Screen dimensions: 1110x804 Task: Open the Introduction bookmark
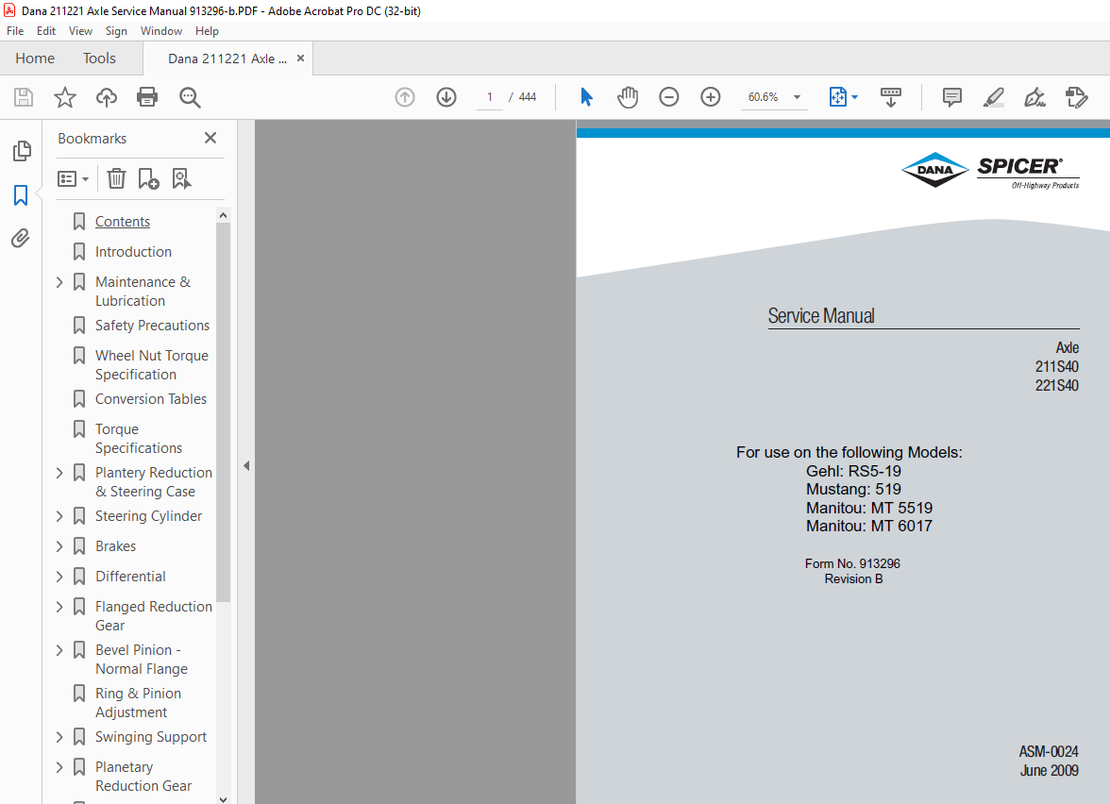(x=133, y=252)
